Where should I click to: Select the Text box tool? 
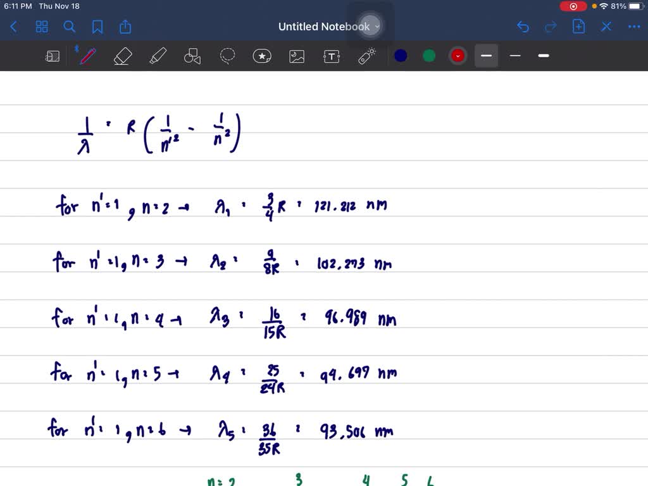pyautogui.click(x=332, y=56)
